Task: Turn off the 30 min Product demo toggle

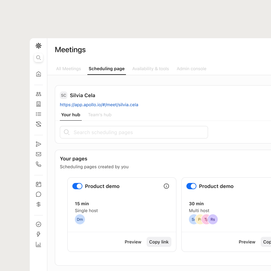Action: [x=191, y=186]
